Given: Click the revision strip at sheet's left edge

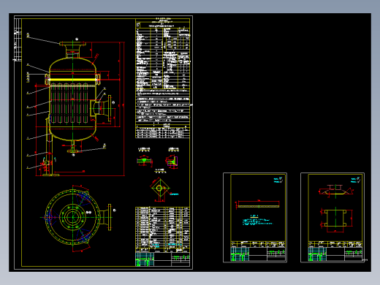Looking at the screenshot, I should point(18,39).
